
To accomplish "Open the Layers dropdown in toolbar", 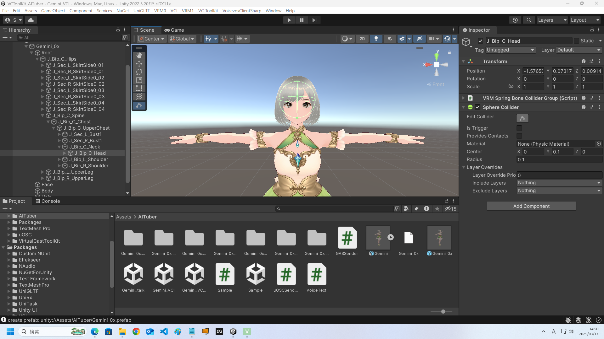I will [552, 20].
